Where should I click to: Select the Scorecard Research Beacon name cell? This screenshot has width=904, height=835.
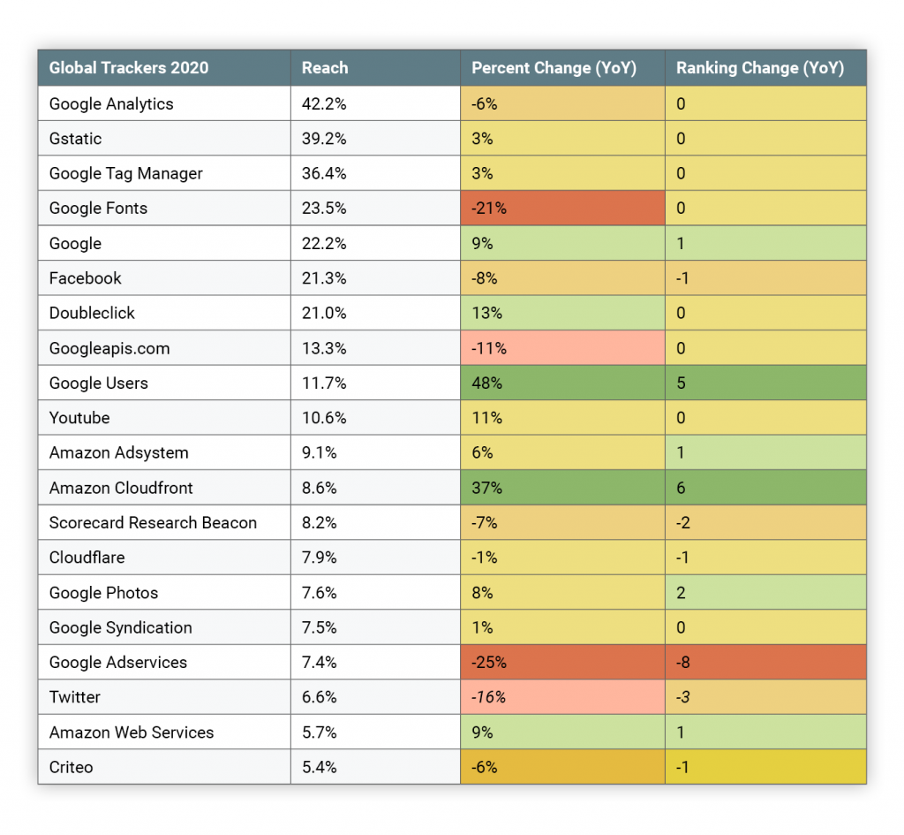[153, 522]
